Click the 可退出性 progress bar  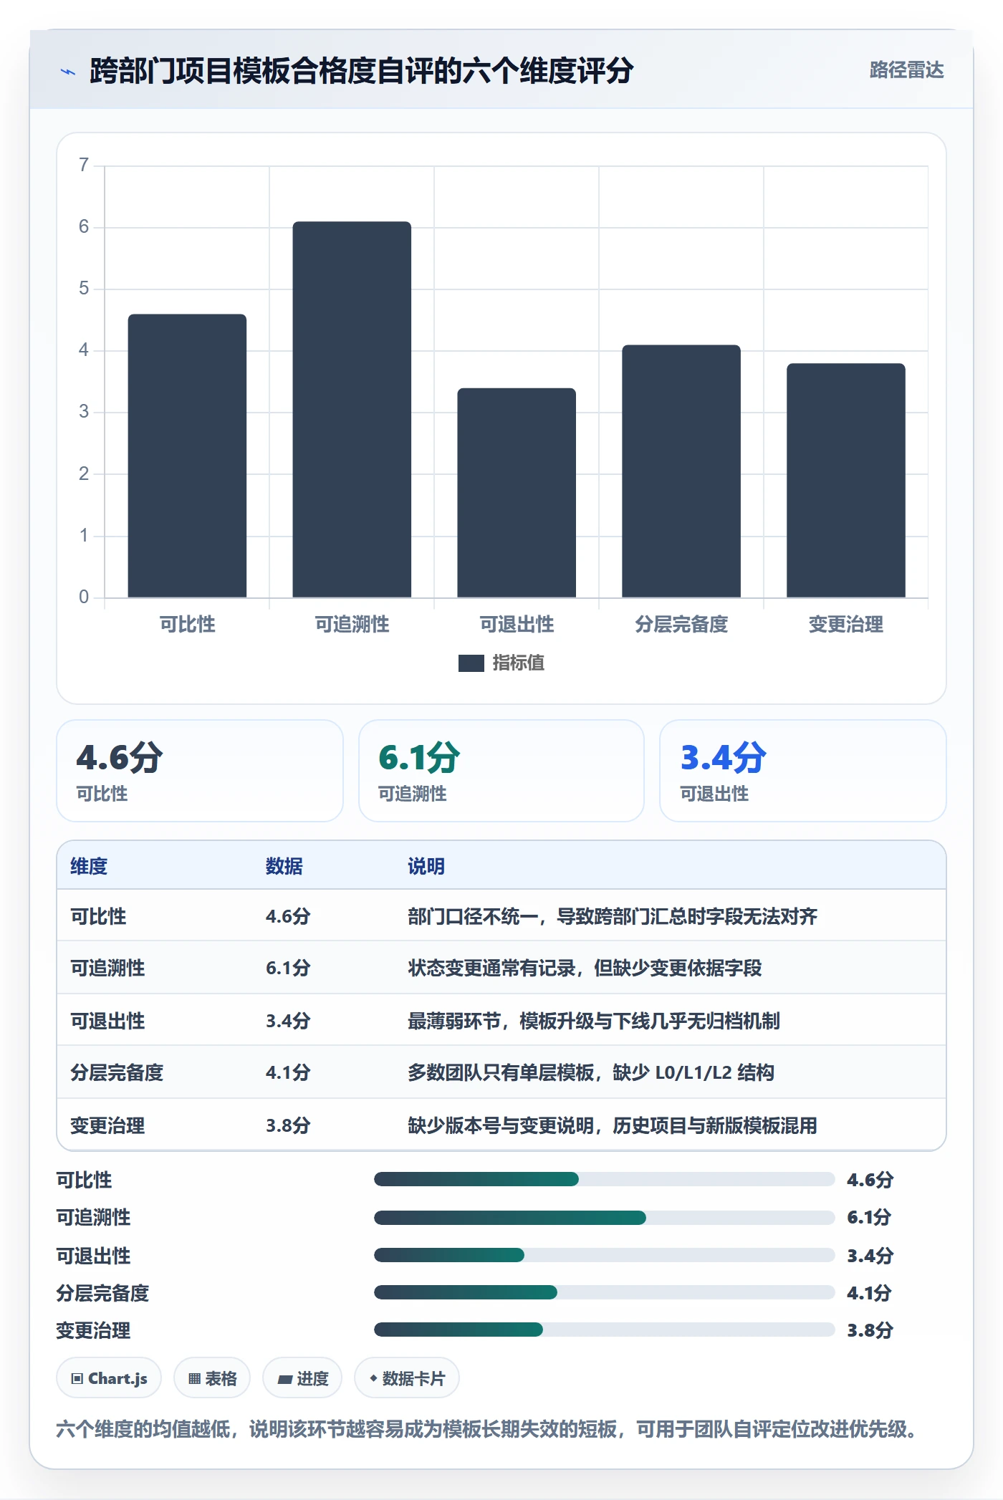pos(605,1255)
